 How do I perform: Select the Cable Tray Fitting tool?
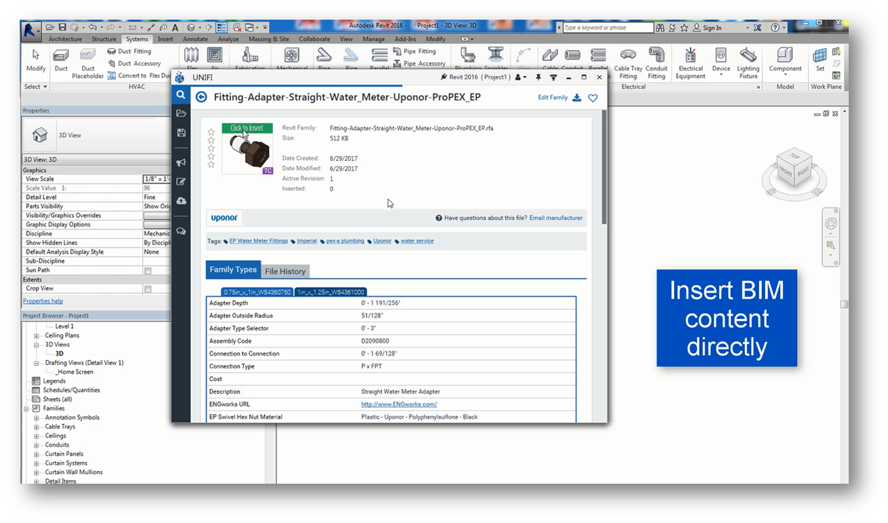coord(628,64)
